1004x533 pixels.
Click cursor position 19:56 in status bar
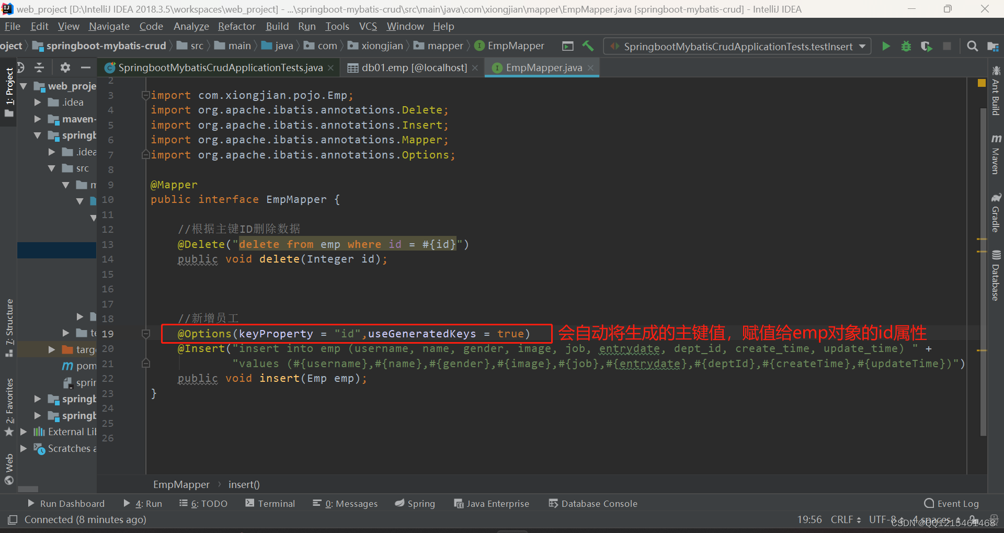tap(809, 519)
